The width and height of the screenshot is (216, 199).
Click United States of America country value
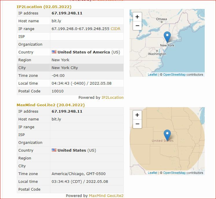(84, 52)
